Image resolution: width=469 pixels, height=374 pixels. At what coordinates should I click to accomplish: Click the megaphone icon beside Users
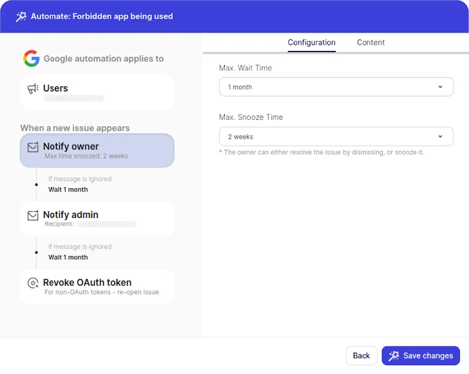(33, 89)
